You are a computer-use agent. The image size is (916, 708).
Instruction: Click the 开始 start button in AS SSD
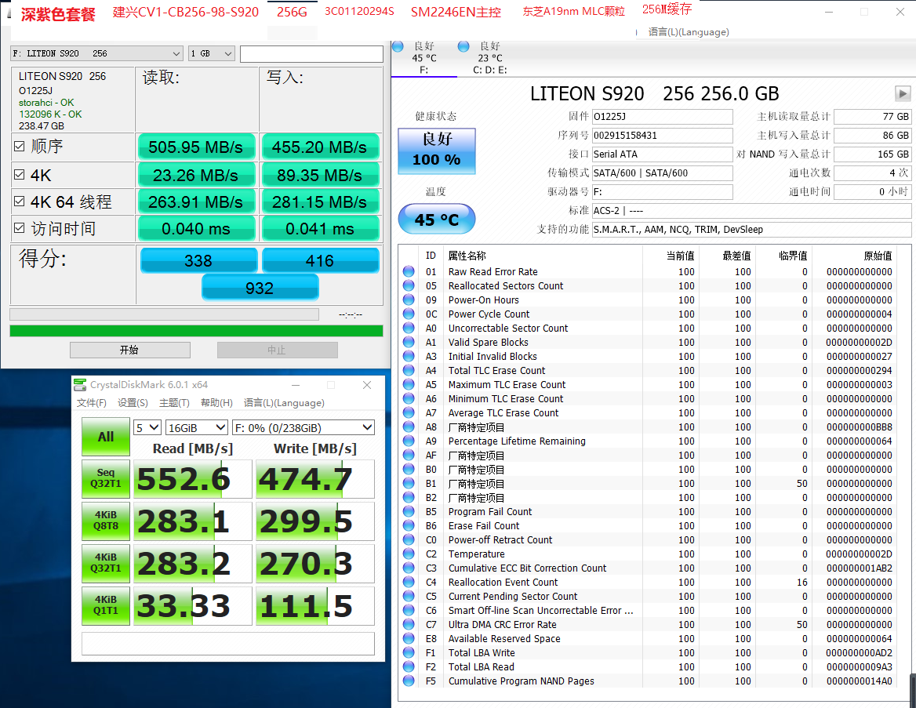[x=129, y=350]
